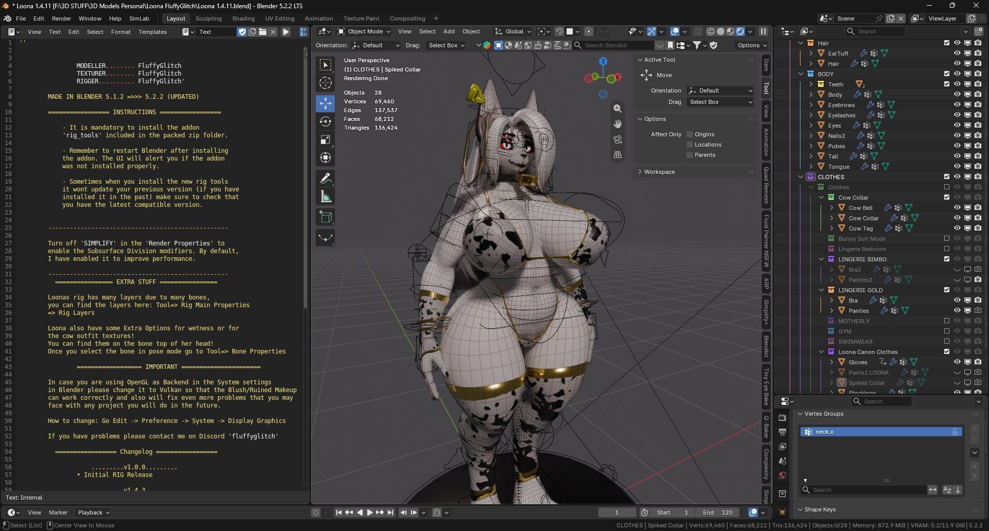This screenshot has width=989, height=531.
Task: Select the Move tool in viewport toolbar
Action: (326, 103)
